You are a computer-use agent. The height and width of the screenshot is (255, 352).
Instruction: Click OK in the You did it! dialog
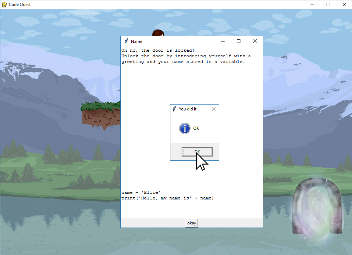click(x=197, y=152)
